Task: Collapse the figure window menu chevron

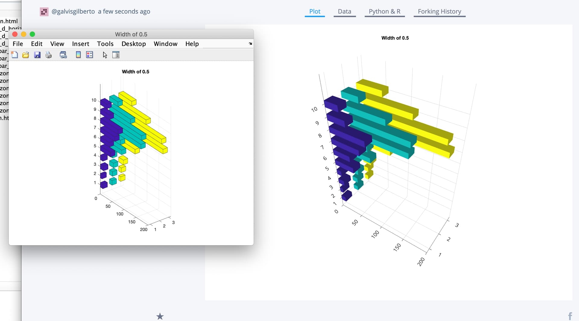Action: click(x=250, y=43)
